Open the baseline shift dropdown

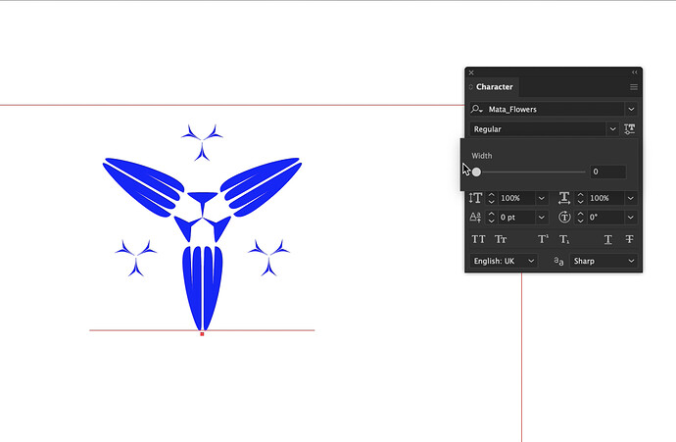coord(542,218)
